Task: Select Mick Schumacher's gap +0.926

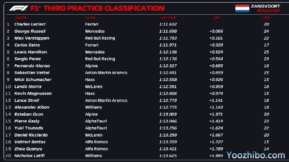Action: click(x=216, y=79)
